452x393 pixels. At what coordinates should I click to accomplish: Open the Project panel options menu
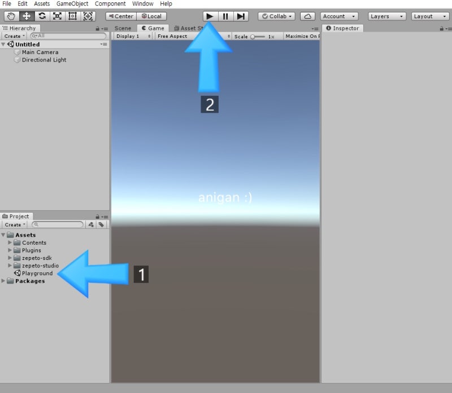[105, 217]
